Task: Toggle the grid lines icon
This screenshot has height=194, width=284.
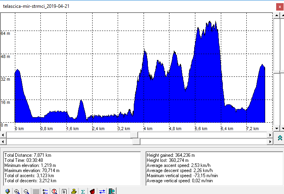Action: click(x=36, y=191)
